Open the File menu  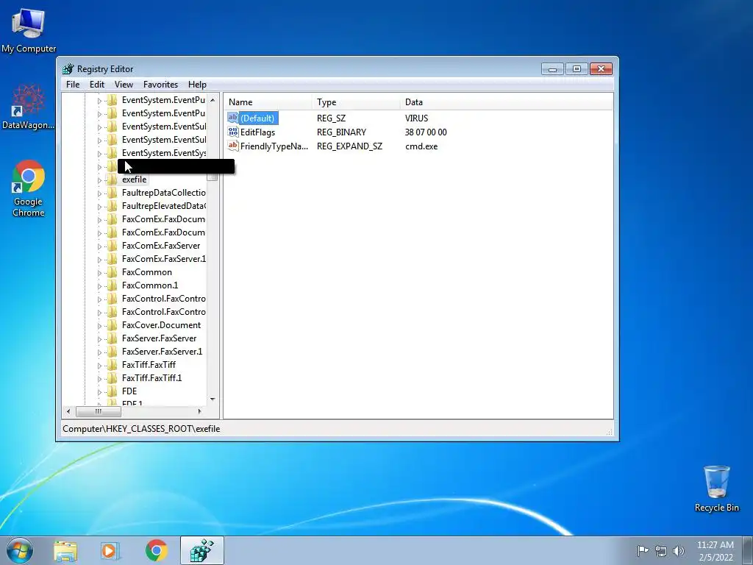pos(73,85)
